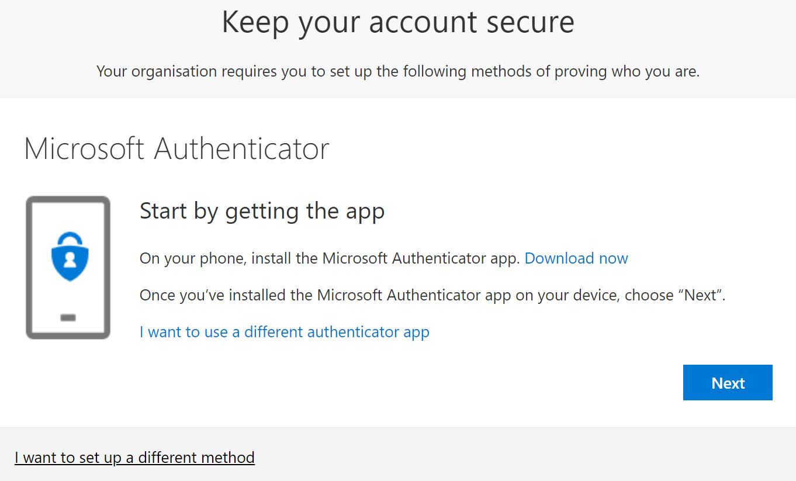Image resolution: width=796 pixels, height=481 pixels.
Task: Click the blue Next button
Action: coord(728,383)
